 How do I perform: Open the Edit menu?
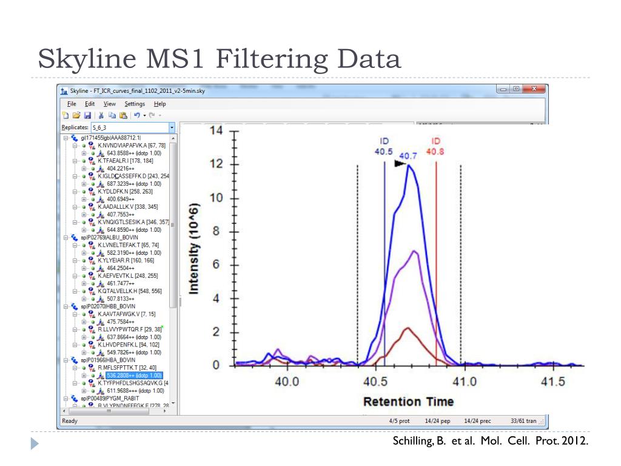(x=90, y=104)
